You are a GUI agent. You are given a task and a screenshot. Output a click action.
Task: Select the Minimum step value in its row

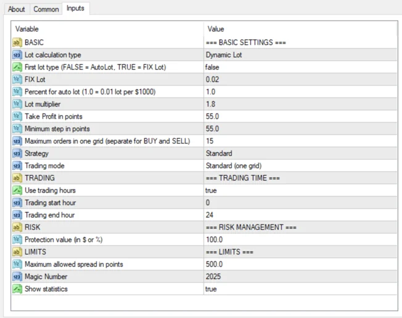[x=300, y=129]
